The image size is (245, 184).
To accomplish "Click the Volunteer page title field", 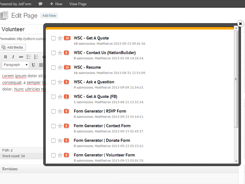I will coord(21,29).
